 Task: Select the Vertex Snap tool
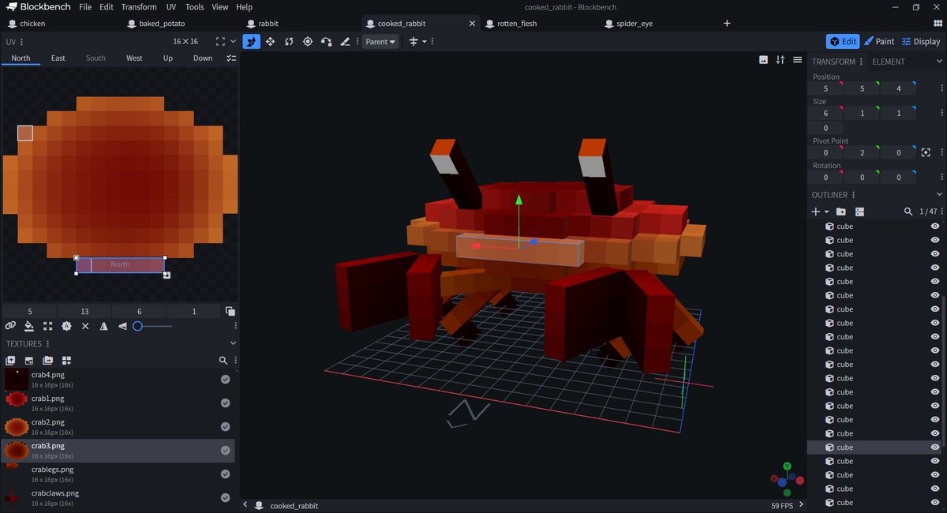point(327,41)
